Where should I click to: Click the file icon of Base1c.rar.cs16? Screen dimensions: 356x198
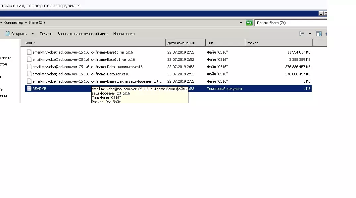pyautogui.click(x=29, y=52)
